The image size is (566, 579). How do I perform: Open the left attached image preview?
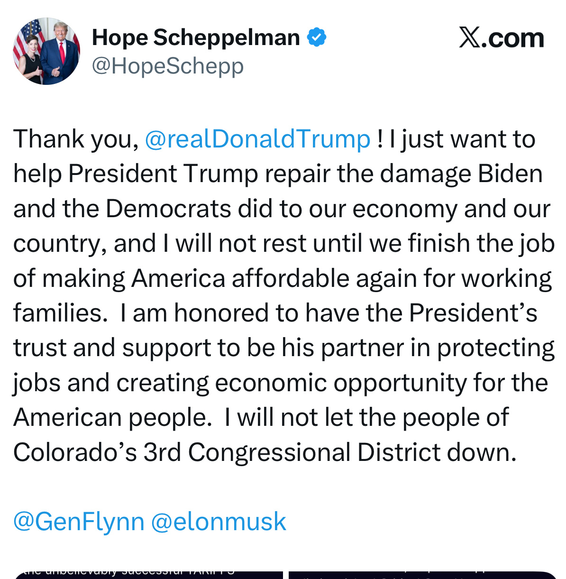pos(149,574)
